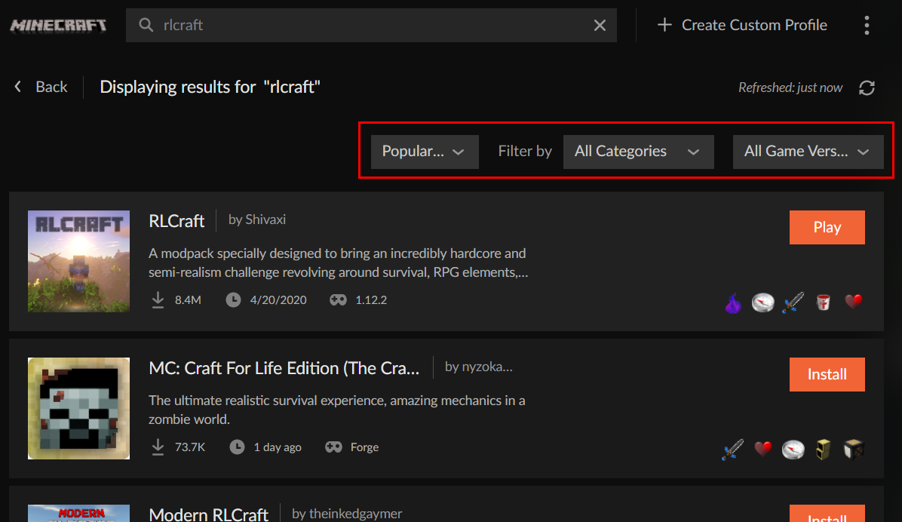Open the Modern RLCraft thumbnail
This screenshot has height=522, width=902.
pyautogui.click(x=78, y=514)
